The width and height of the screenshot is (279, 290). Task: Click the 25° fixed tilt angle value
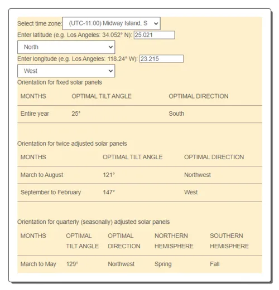pyautogui.click(x=76, y=114)
